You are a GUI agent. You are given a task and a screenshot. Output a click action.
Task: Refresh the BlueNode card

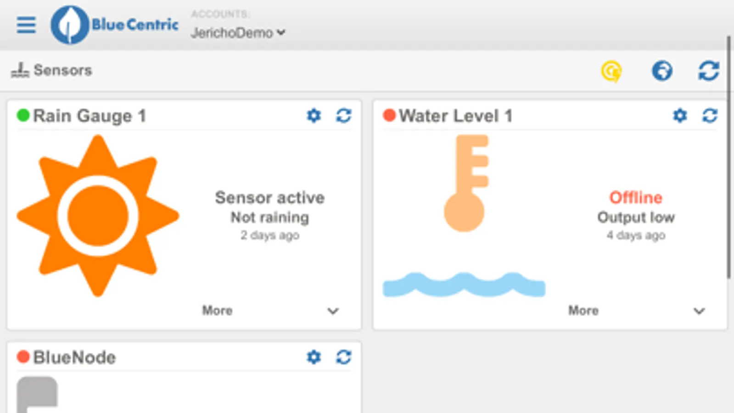tap(344, 357)
